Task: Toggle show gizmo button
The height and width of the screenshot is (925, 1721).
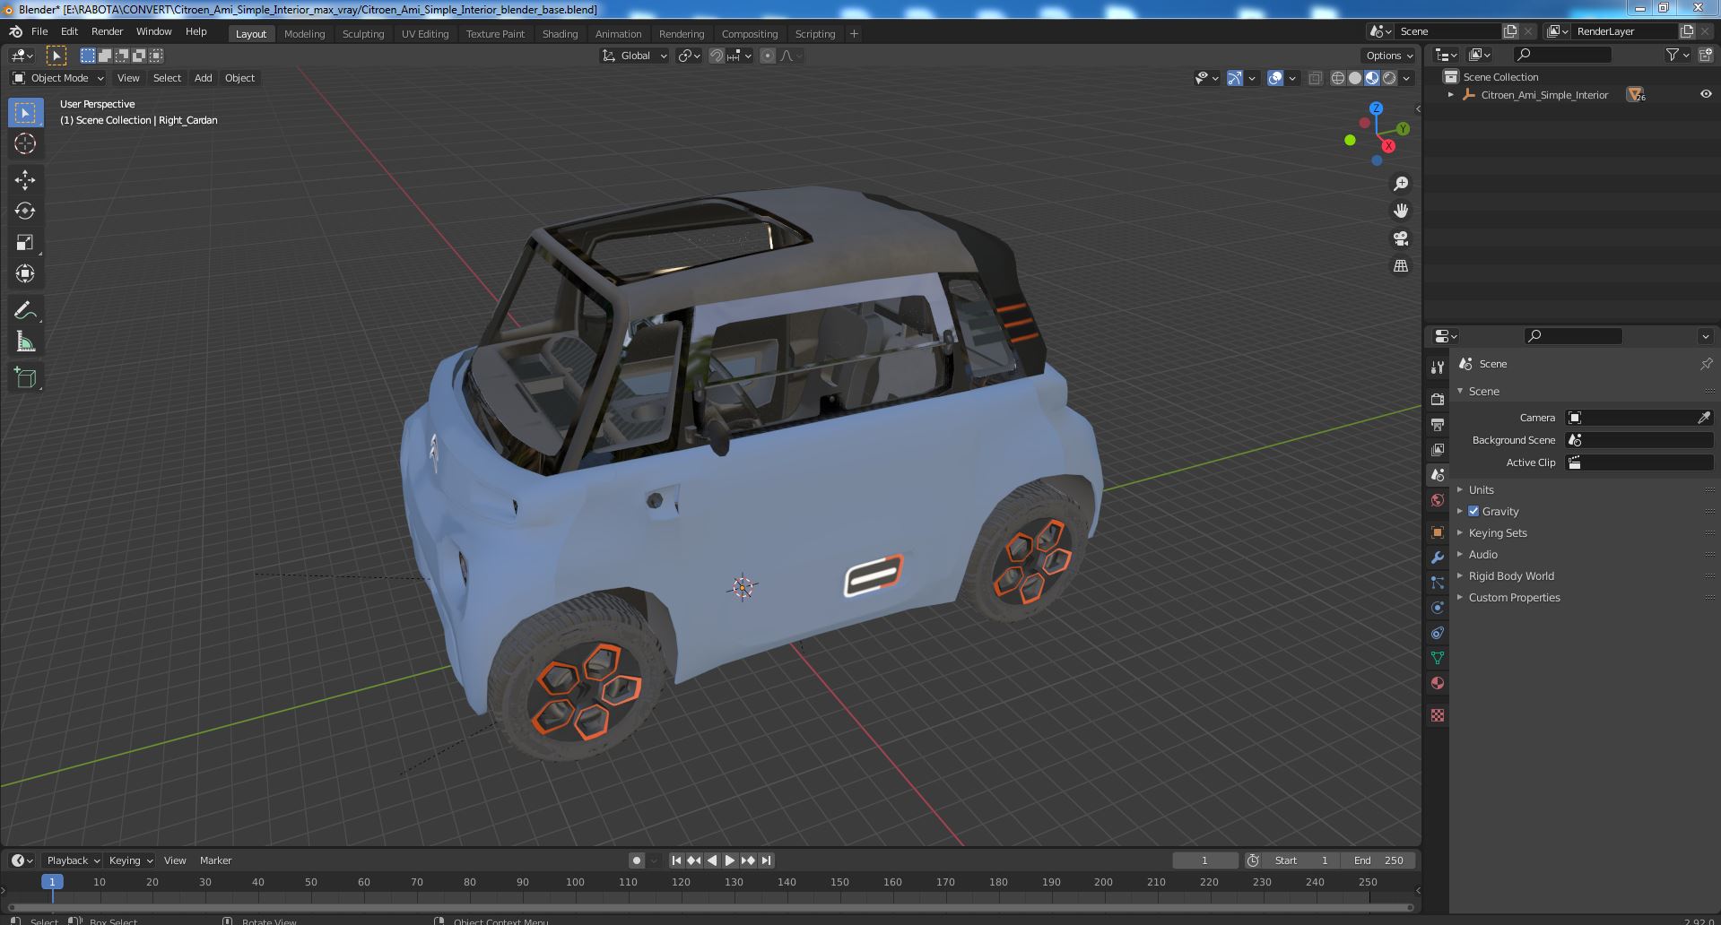Action: pyautogui.click(x=1235, y=78)
